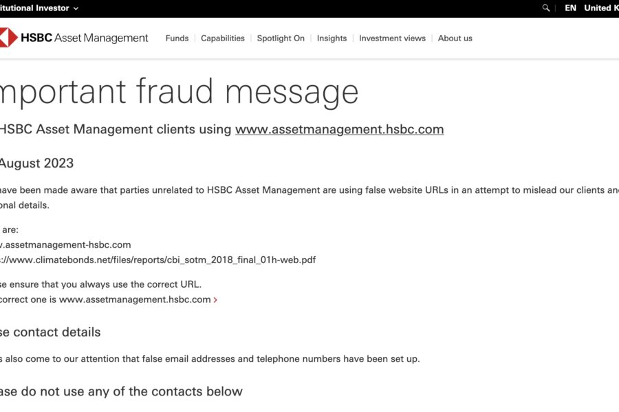This screenshot has height=412, width=619.
Task: Open the Investment views menu
Action: (x=393, y=38)
